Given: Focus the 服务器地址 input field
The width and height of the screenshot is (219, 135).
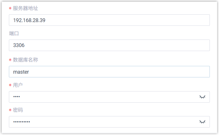Looking at the screenshot, I should click(x=109, y=20).
